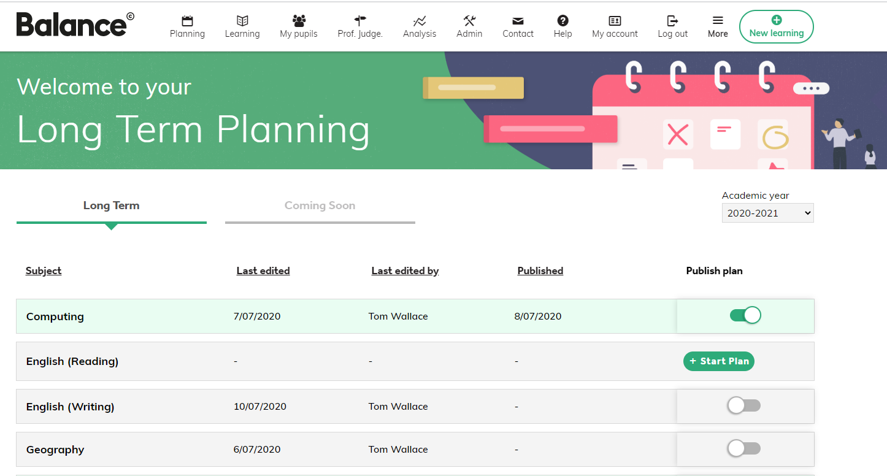Viewport: 887px width, 476px height.
Task: Open the Planning calendar icon
Action: click(187, 21)
